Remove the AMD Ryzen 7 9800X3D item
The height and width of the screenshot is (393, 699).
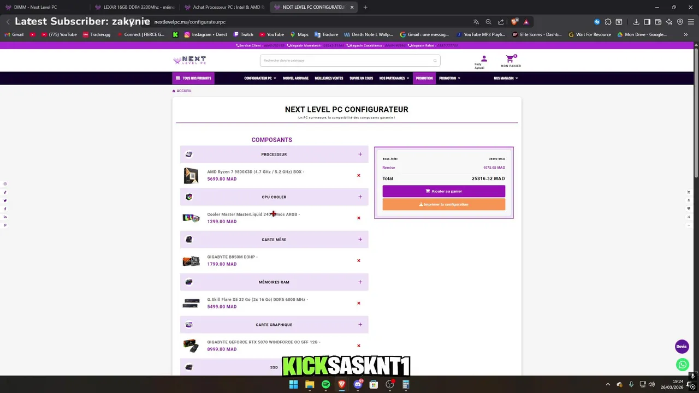(359, 176)
